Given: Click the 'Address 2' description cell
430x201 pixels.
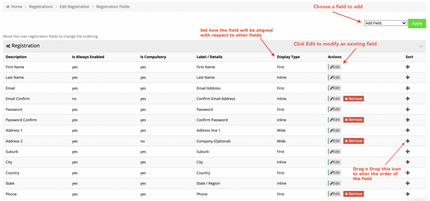Looking at the screenshot, I should coord(14,141).
